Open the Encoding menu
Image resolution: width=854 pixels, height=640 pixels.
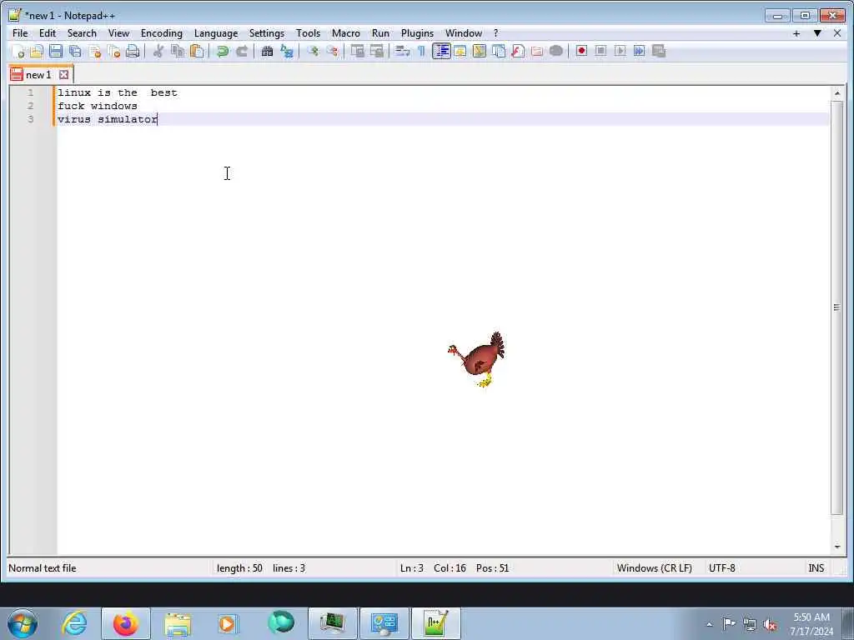coord(162,33)
